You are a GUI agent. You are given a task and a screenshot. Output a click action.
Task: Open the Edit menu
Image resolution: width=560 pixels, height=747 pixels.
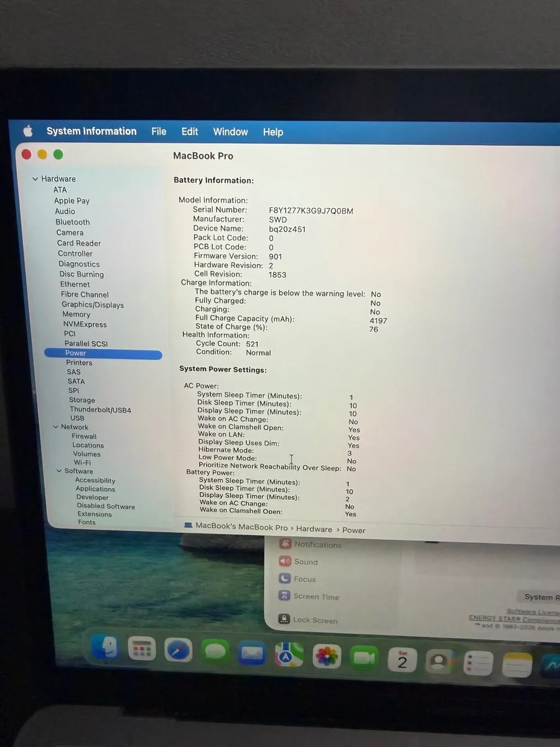[x=190, y=131]
